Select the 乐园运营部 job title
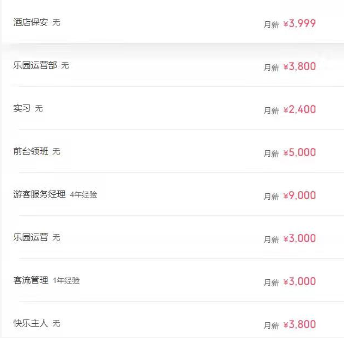The image size is (344, 338). 35,66
